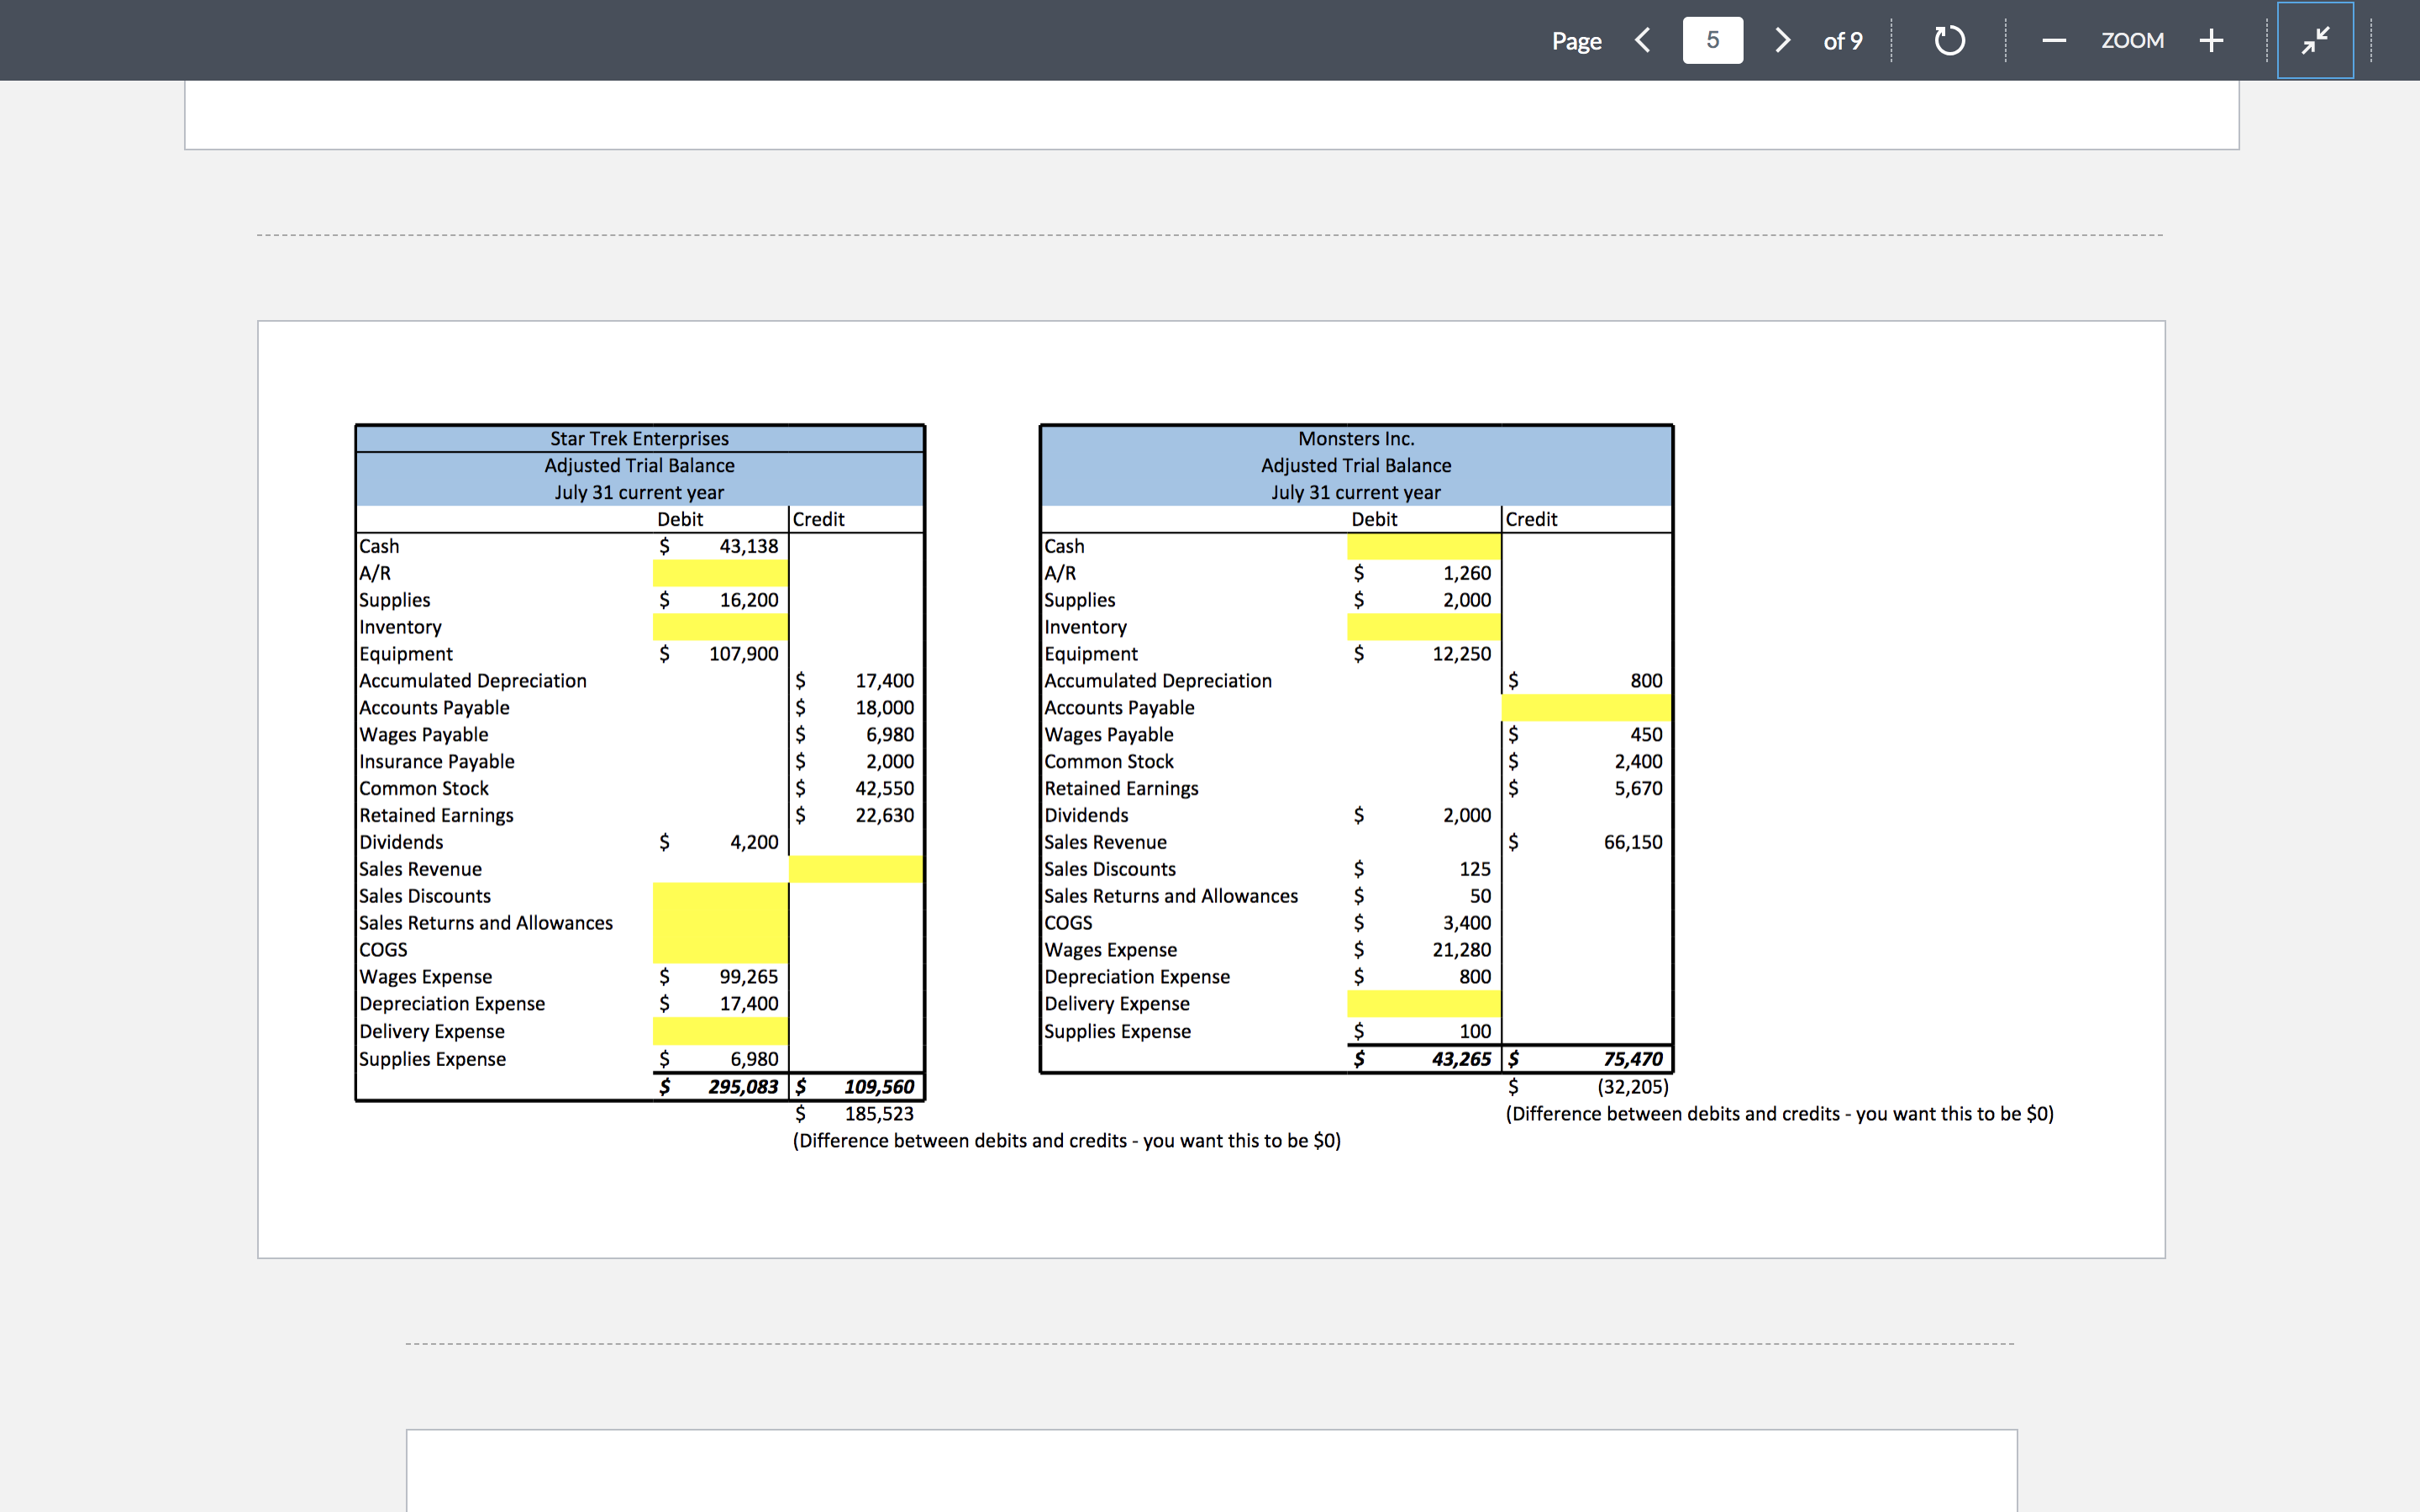
Task: Click the Star Trek Debit column header
Action: 680,519
